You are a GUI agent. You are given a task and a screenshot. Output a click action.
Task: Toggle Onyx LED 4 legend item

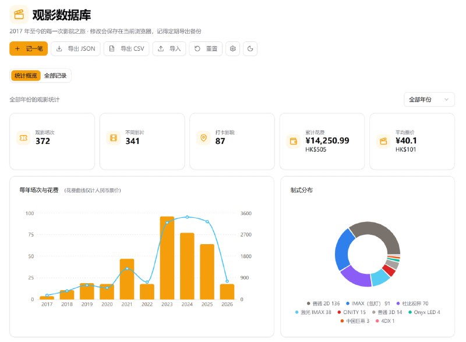coord(425,312)
